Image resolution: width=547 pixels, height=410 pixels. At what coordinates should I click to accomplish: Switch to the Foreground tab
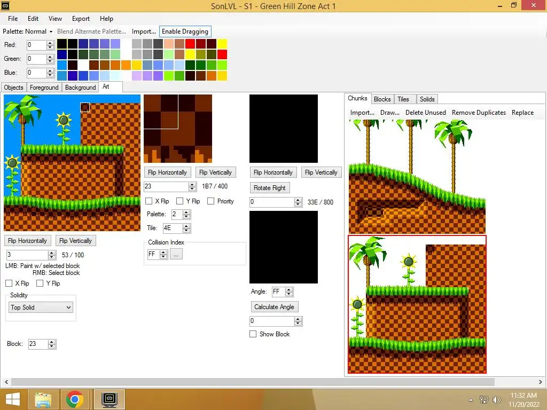[x=44, y=88]
